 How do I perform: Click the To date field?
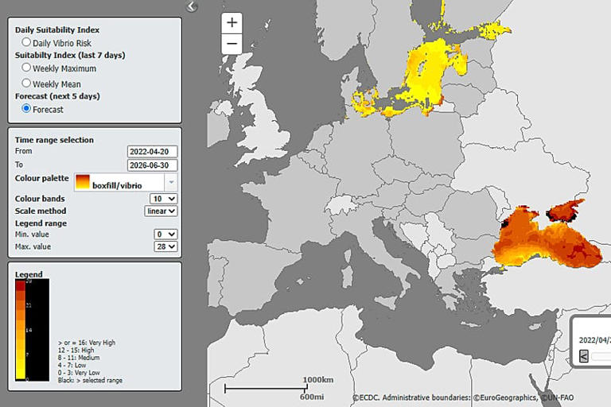tap(153, 165)
